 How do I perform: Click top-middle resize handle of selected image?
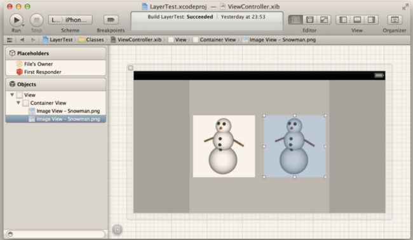pos(294,116)
